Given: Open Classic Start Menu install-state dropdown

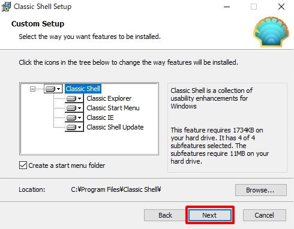Looking at the screenshot, I should tap(74, 108).
